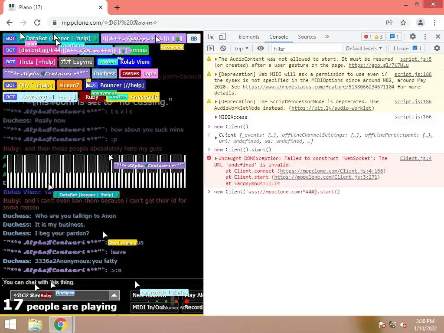This screenshot has height=333, width=444.
Task: Bookmark this page with star icon
Action: click(x=403, y=23)
